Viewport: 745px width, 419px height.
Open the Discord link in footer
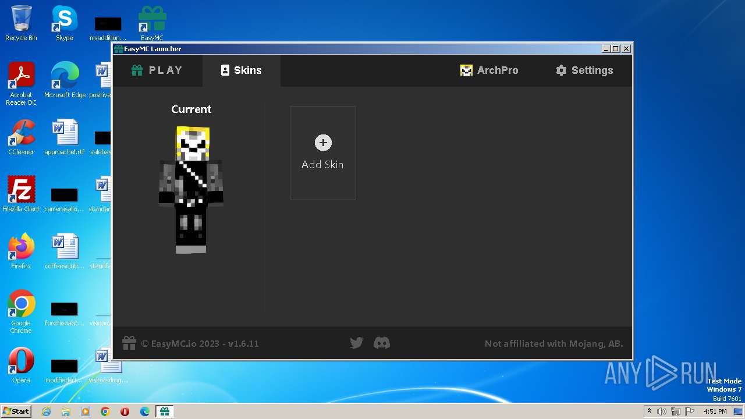pyautogui.click(x=382, y=343)
